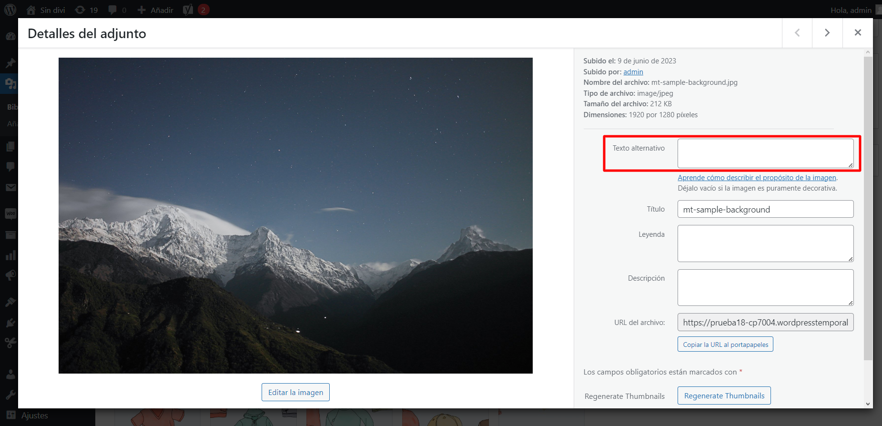Click the Añadir new content button
The width and height of the screenshot is (882, 426).
(x=155, y=10)
